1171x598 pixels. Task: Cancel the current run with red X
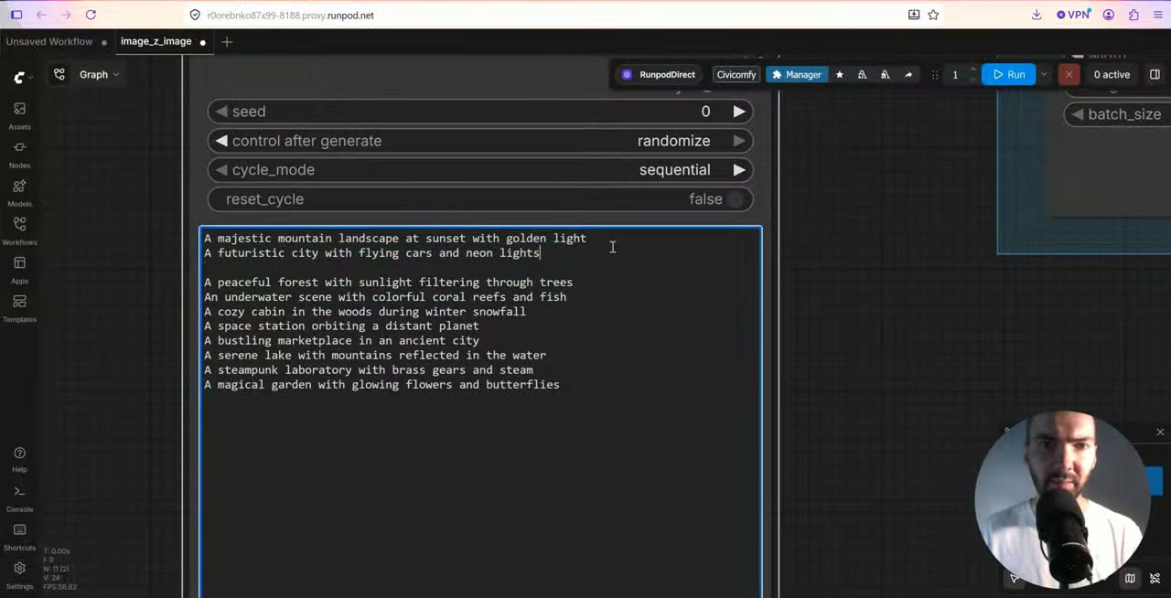[1069, 75]
